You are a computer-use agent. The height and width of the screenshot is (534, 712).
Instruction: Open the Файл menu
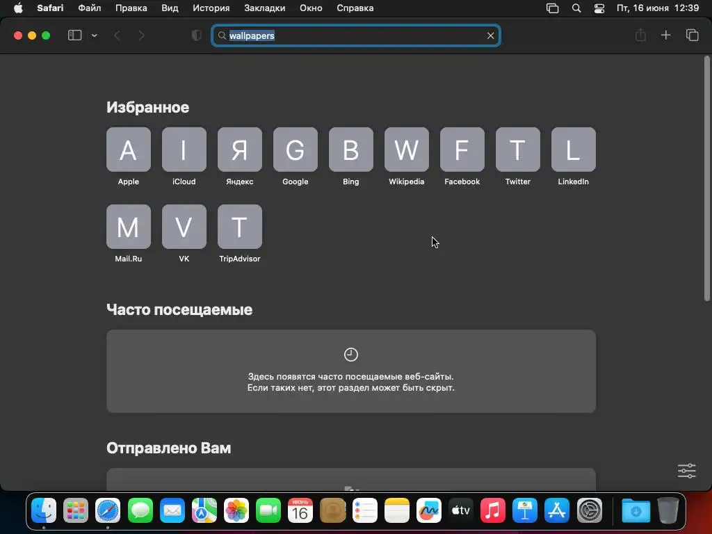click(90, 8)
